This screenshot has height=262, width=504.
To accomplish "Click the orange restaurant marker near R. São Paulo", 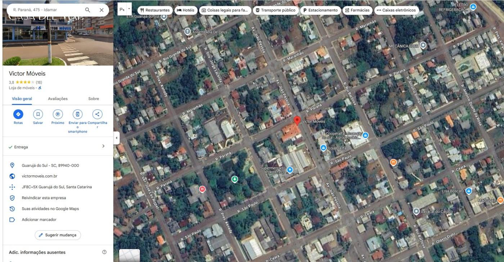I will (x=393, y=162).
